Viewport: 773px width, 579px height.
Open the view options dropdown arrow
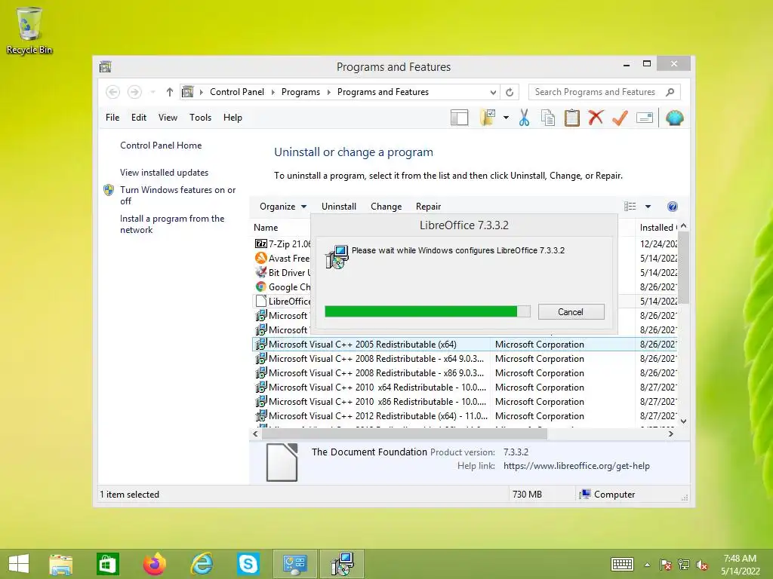coord(648,207)
